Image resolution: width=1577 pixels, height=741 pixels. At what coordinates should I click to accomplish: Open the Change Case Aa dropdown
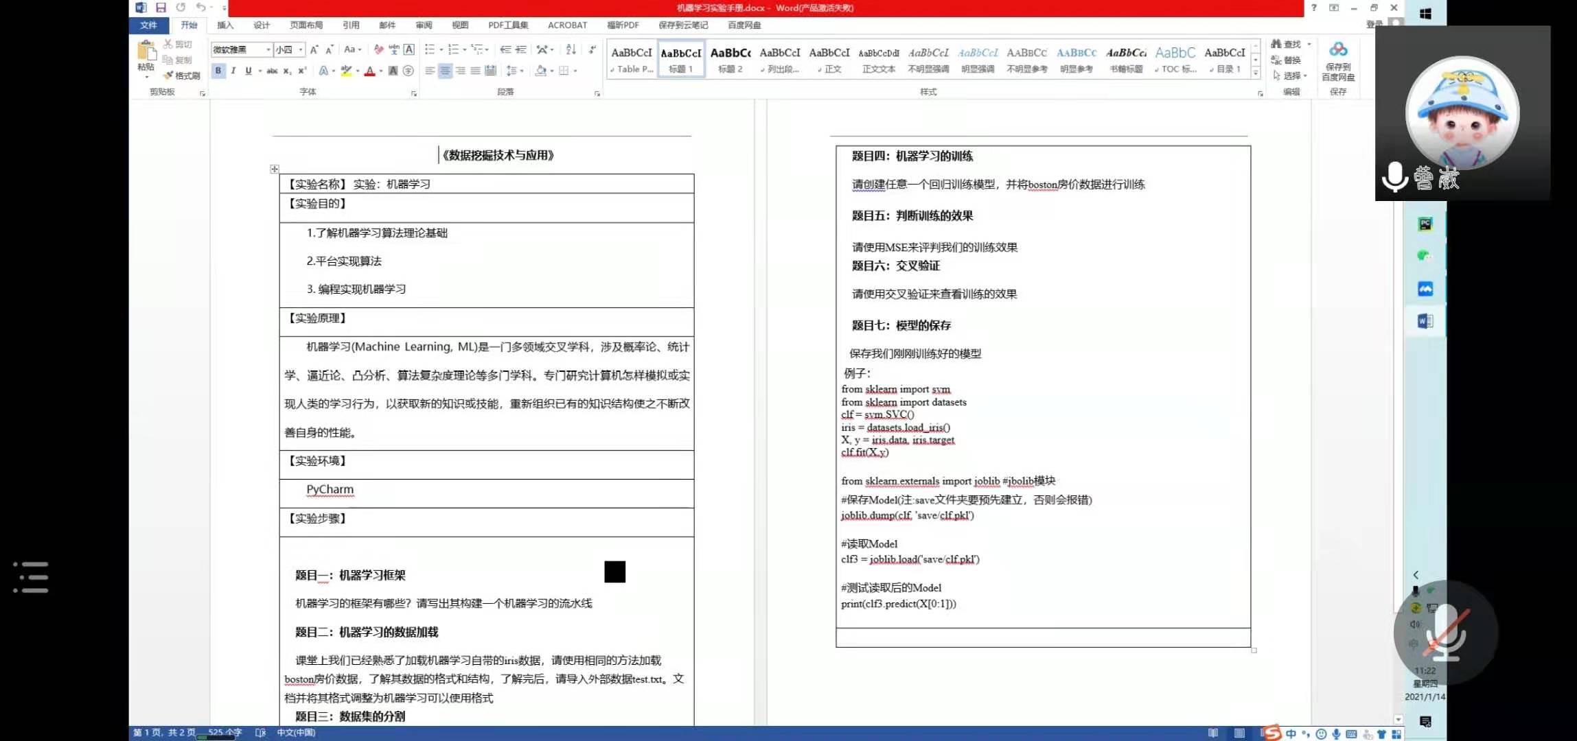(x=352, y=49)
